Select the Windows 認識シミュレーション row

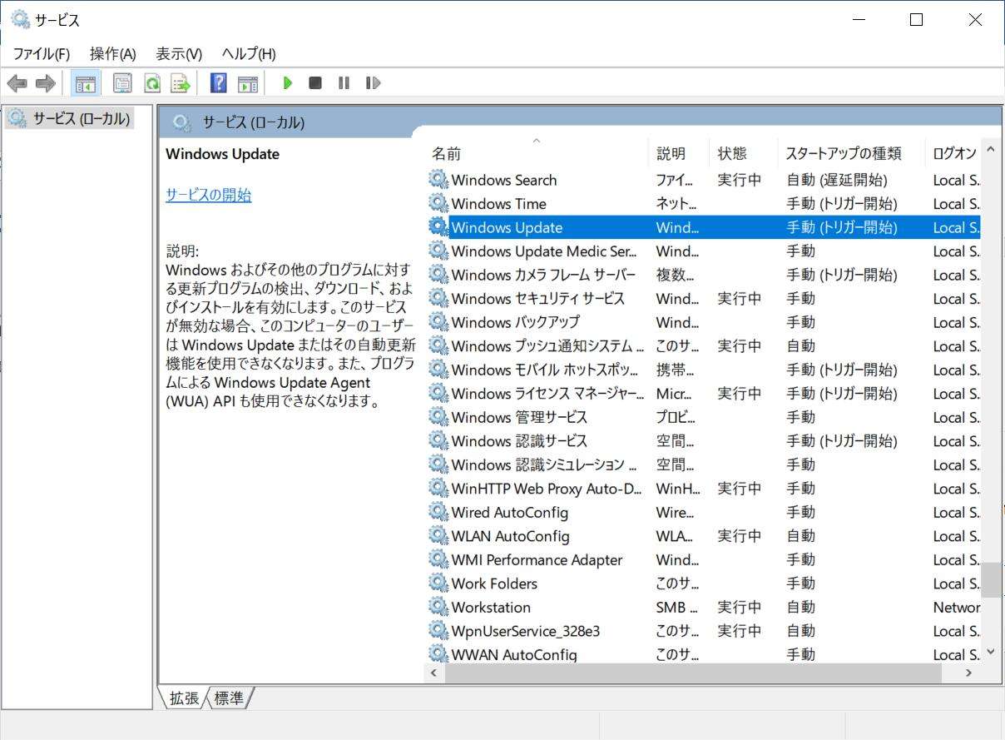(x=704, y=464)
